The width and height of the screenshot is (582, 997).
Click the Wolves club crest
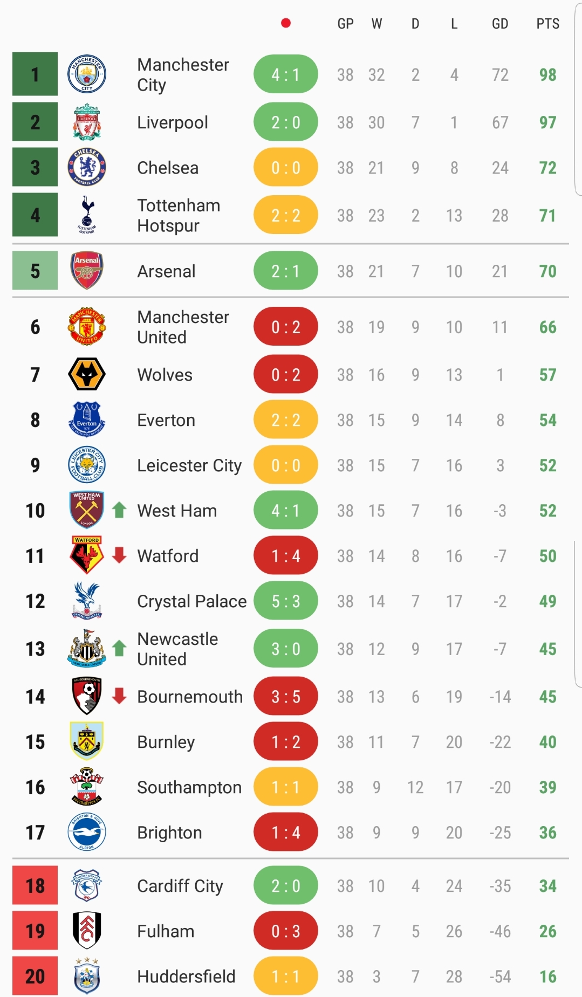coord(87,374)
